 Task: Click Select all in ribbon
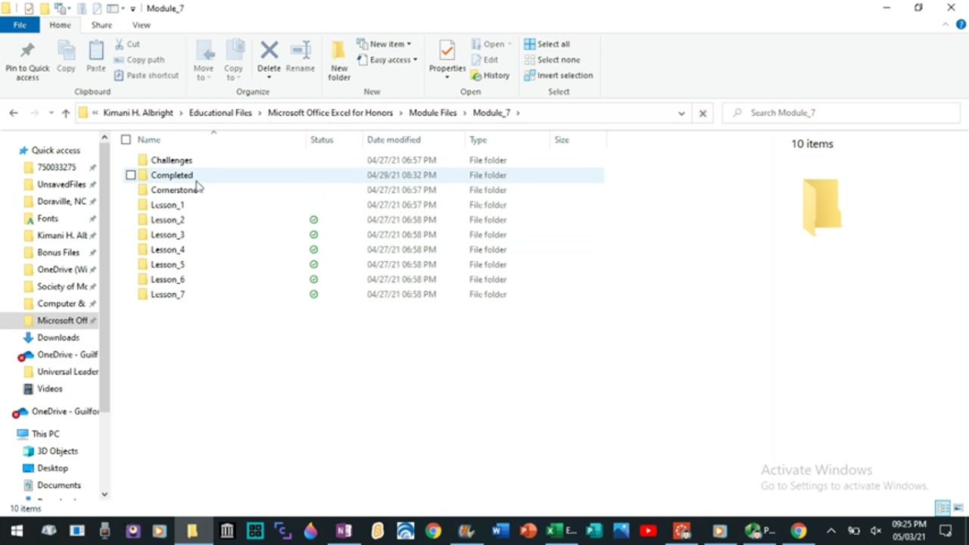(547, 44)
